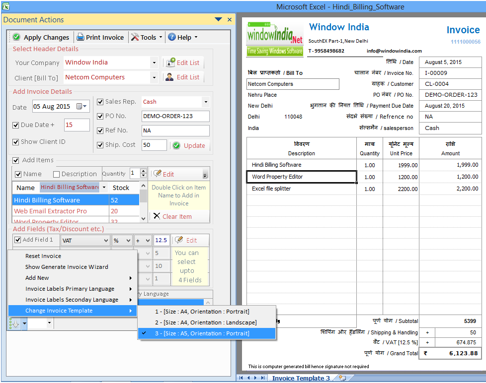Image resolution: width=486 pixels, height=383 pixels.
Task: Expand the items Edit split-button arrow
Action: coord(205,175)
